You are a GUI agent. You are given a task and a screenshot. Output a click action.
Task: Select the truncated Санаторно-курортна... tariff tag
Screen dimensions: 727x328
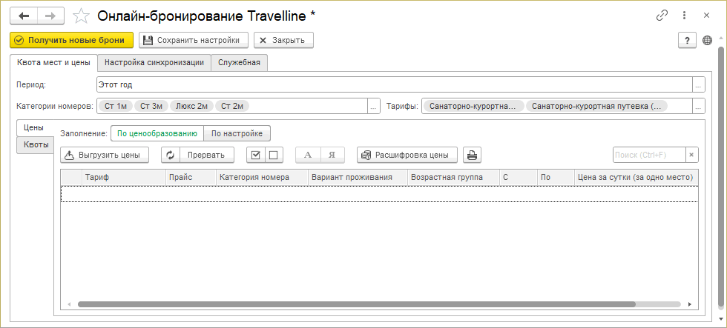pyautogui.click(x=473, y=106)
